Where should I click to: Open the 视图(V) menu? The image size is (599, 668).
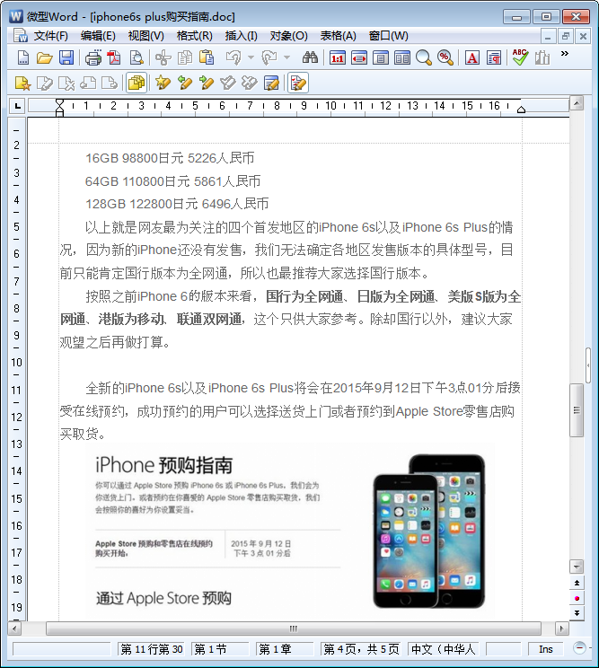pos(146,36)
